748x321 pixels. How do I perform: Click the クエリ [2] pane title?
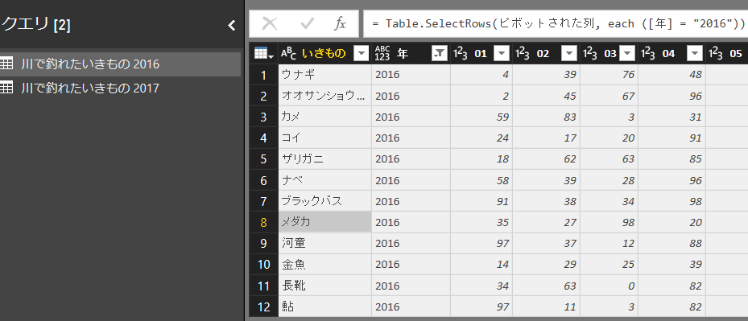click(x=35, y=25)
